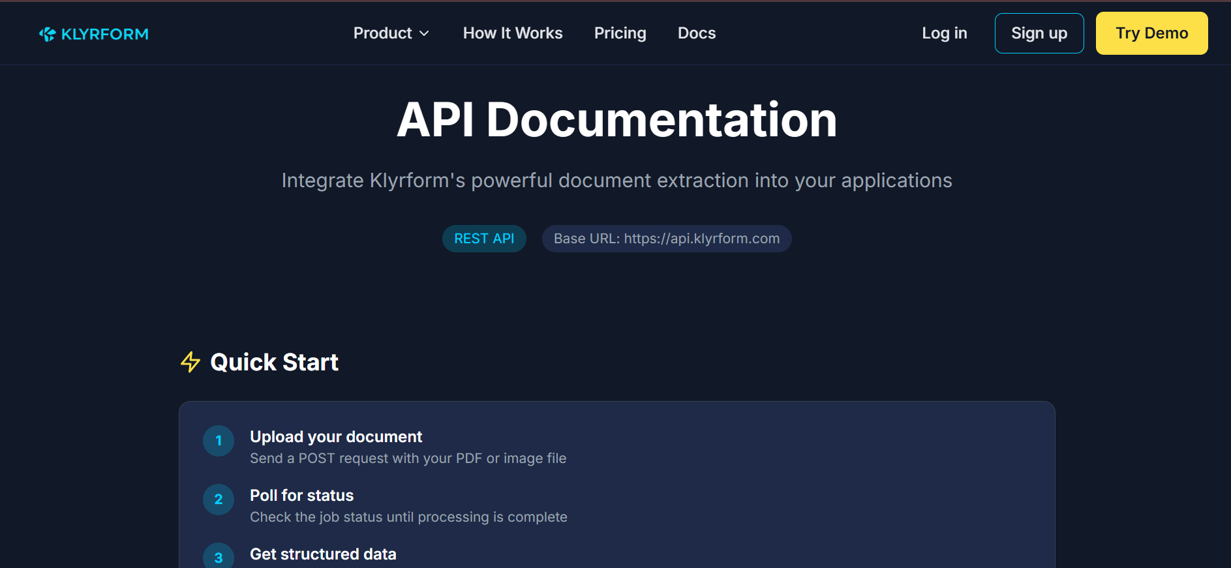Screen dimensions: 1231x568
Task: Click Log in
Action: [x=944, y=33]
